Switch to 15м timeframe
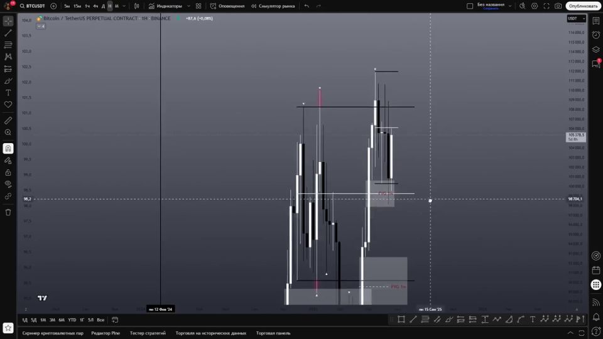 point(77,6)
